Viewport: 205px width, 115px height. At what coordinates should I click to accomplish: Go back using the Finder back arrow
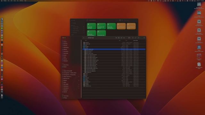pos(84,38)
